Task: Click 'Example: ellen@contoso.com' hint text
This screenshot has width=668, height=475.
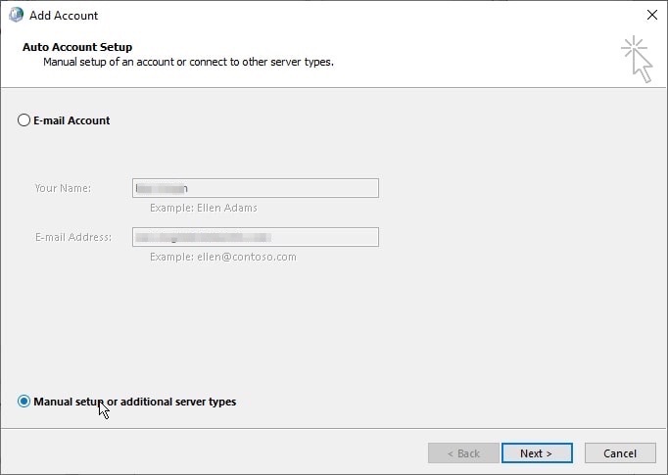Action: click(x=222, y=257)
